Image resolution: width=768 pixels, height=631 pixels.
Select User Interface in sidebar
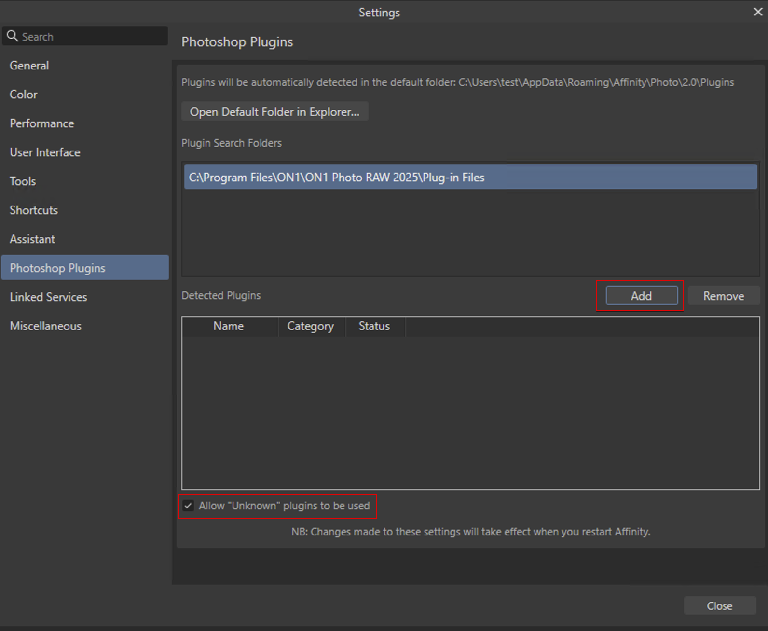pos(45,152)
